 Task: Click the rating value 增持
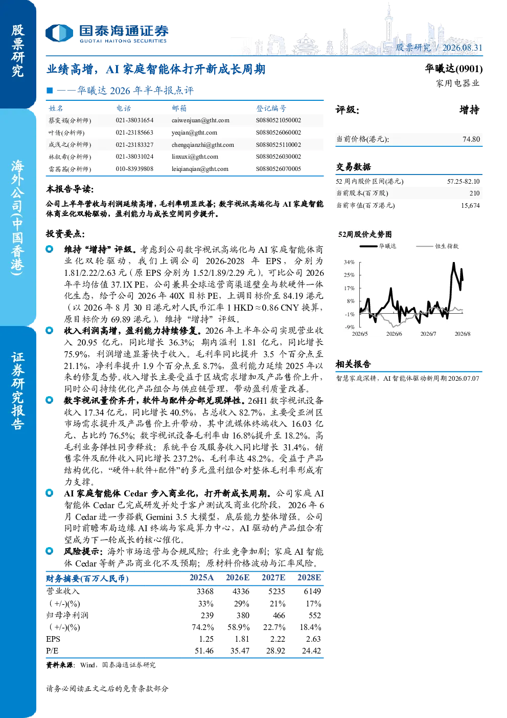point(469,110)
